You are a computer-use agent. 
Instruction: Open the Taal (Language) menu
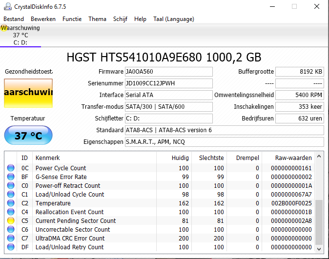point(173,19)
